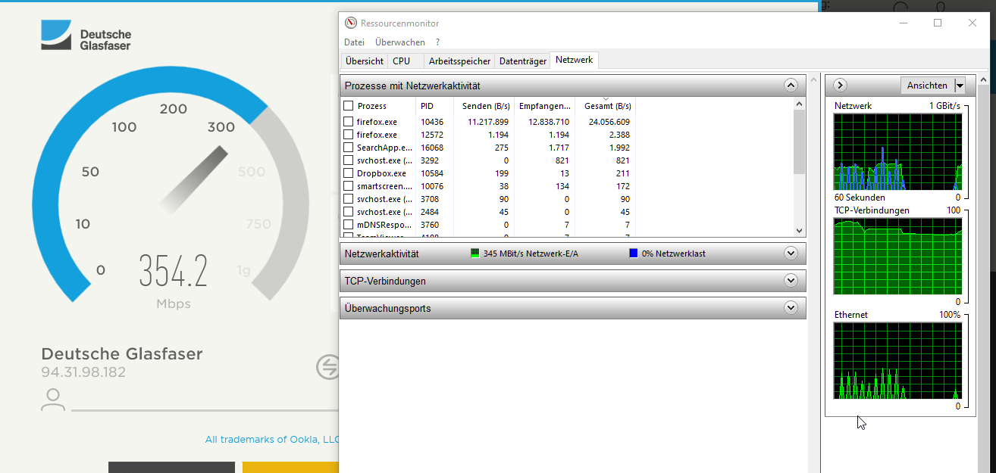Maximize the Ressourcenmonitor window
This screenshot has width=996, height=473.
click(x=938, y=23)
